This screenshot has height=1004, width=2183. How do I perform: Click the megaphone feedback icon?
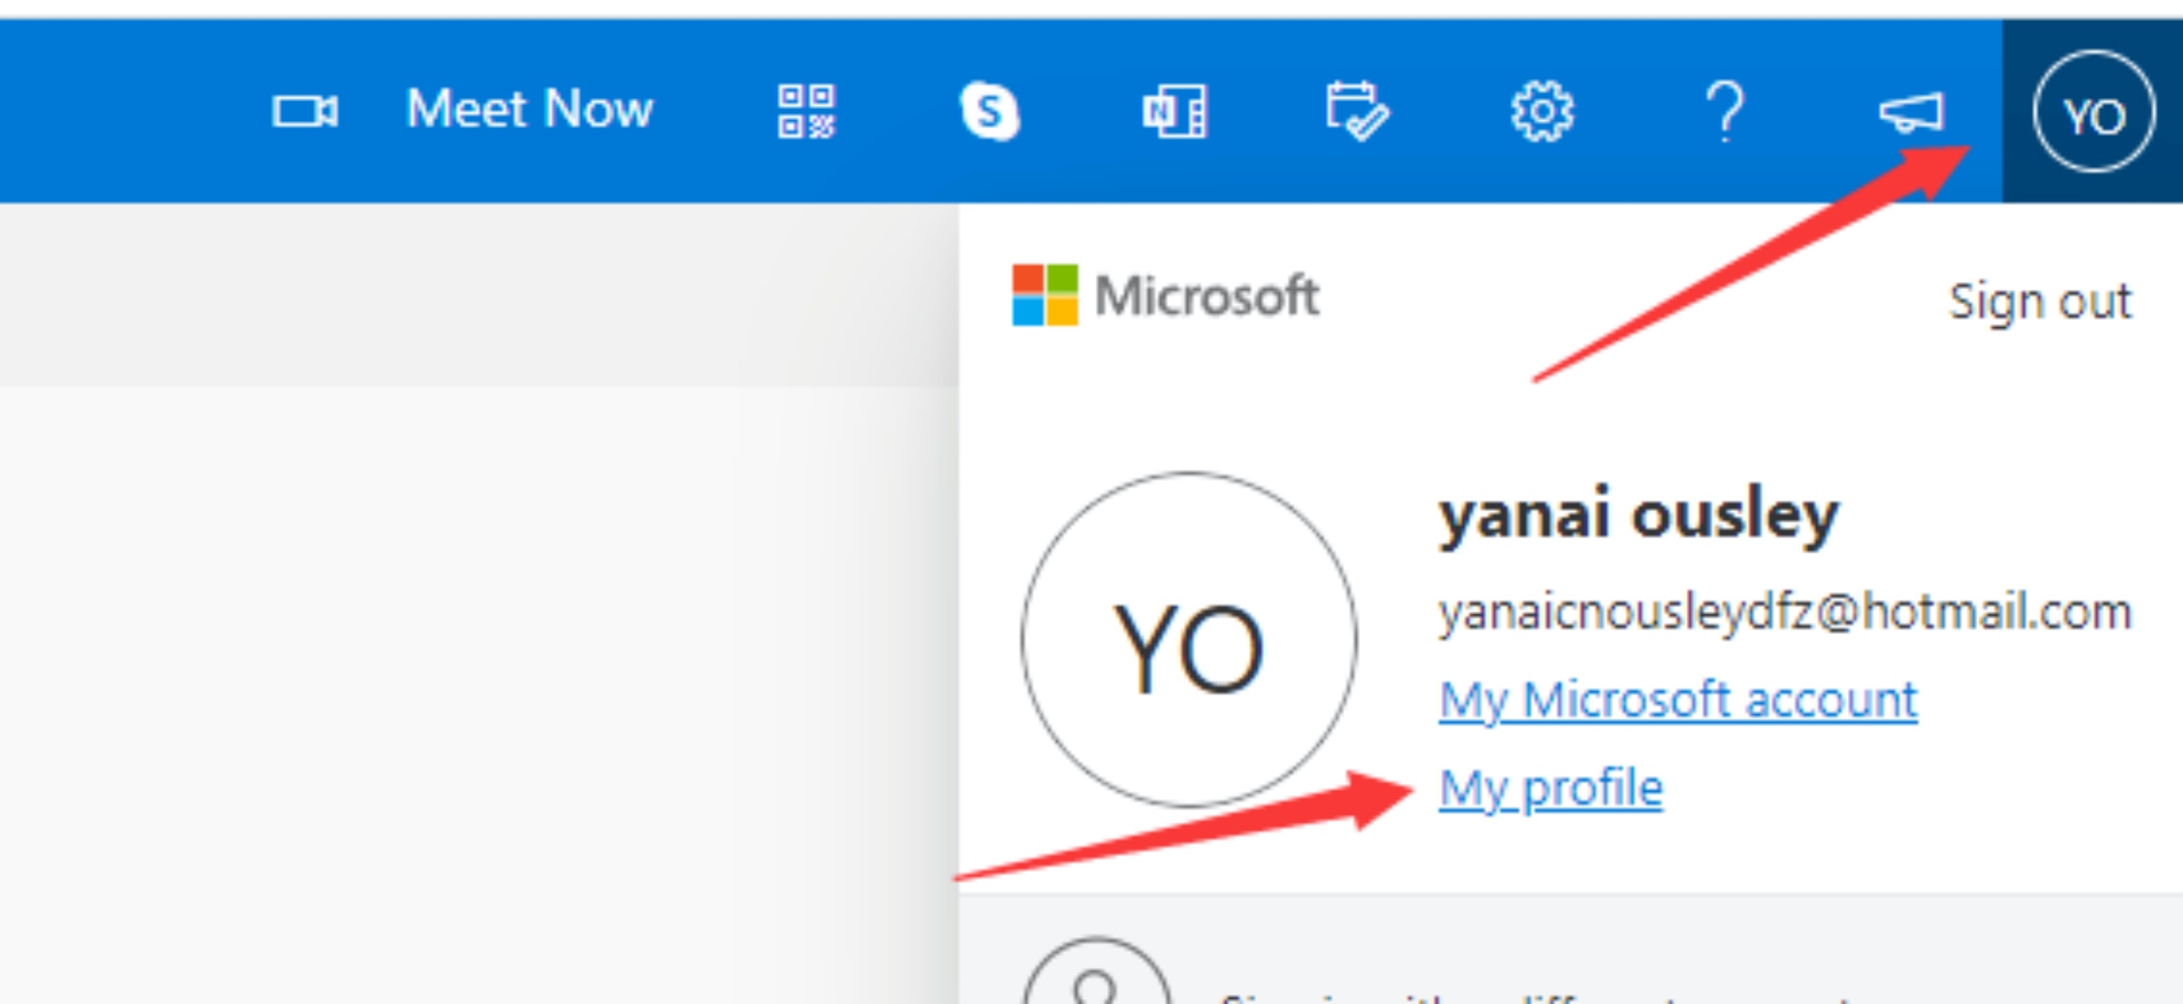(x=1910, y=112)
